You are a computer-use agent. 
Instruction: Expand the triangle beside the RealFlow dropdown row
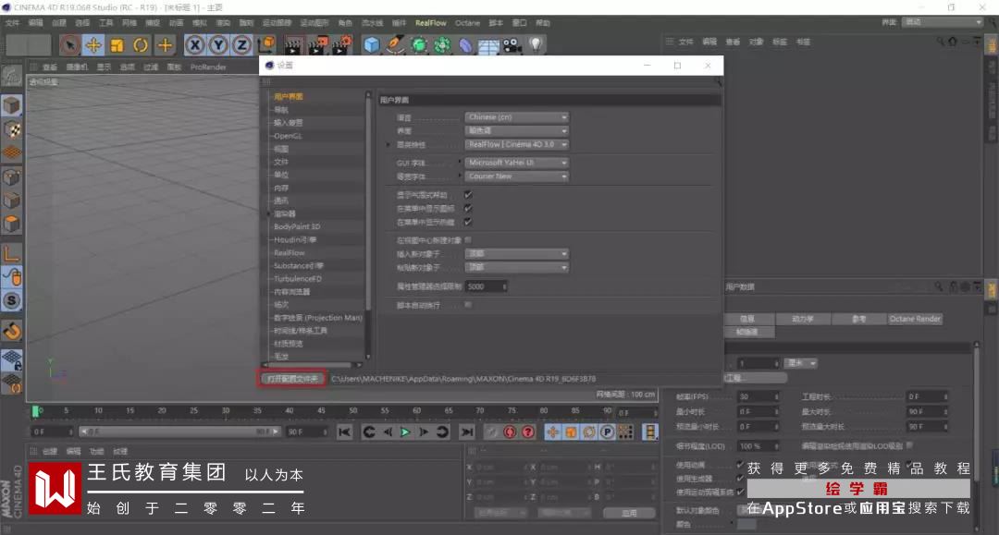click(x=388, y=144)
